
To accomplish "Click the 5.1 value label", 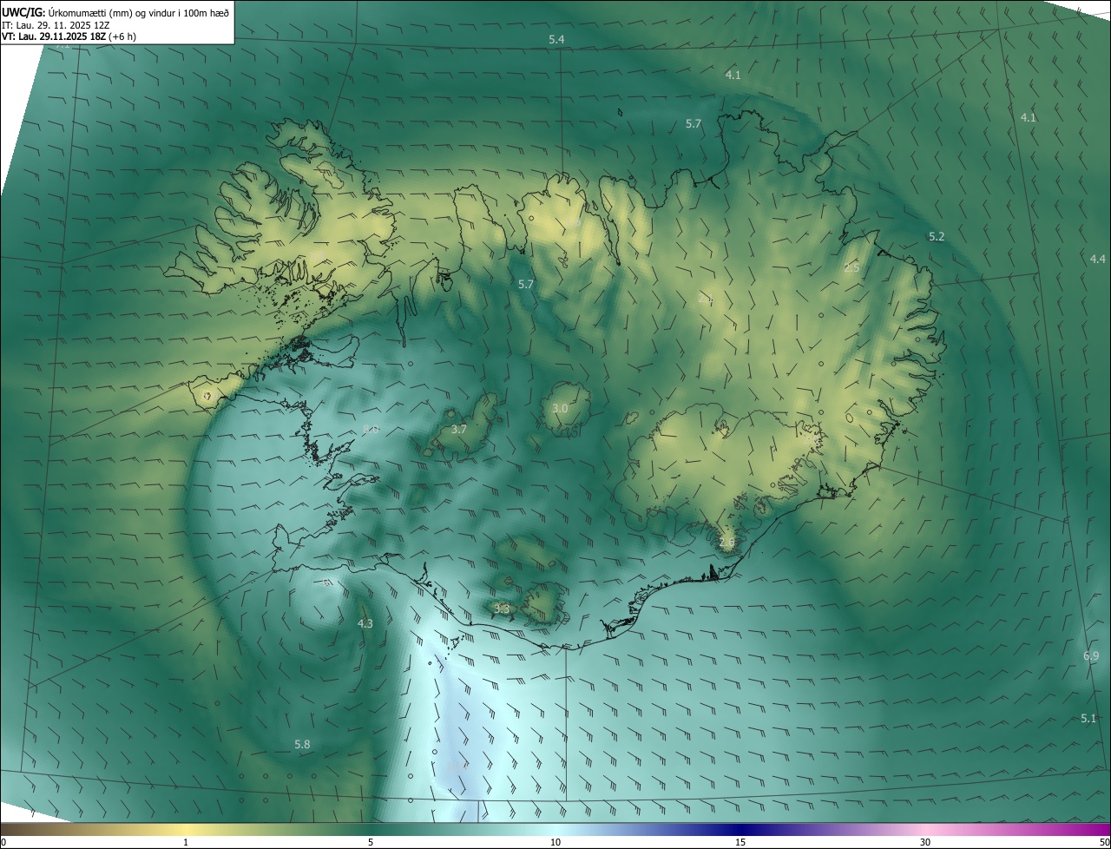I will [1088, 718].
